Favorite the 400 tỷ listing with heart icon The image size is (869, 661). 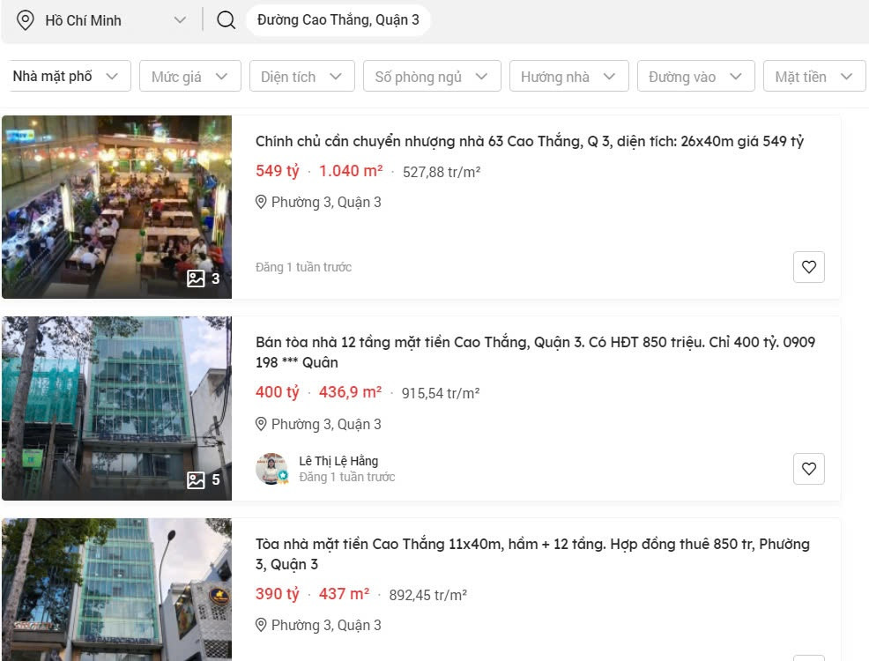(808, 469)
